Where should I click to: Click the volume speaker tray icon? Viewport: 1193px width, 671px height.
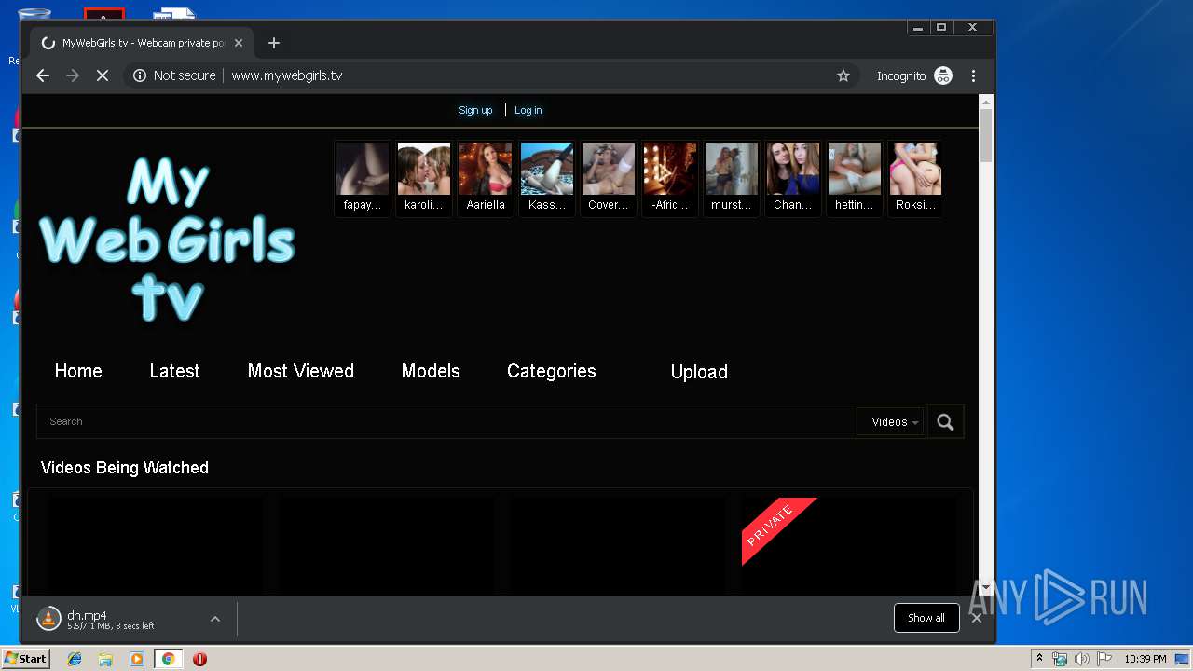(1081, 659)
